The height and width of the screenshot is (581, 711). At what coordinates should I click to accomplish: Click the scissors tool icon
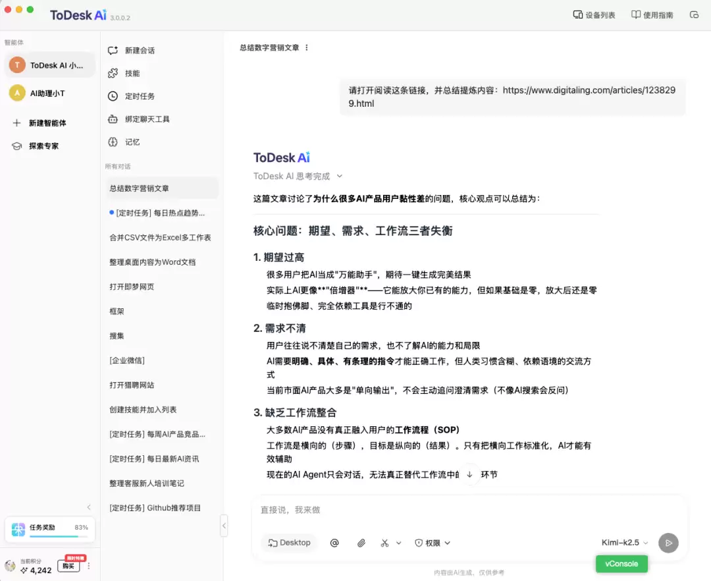[x=384, y=543]
